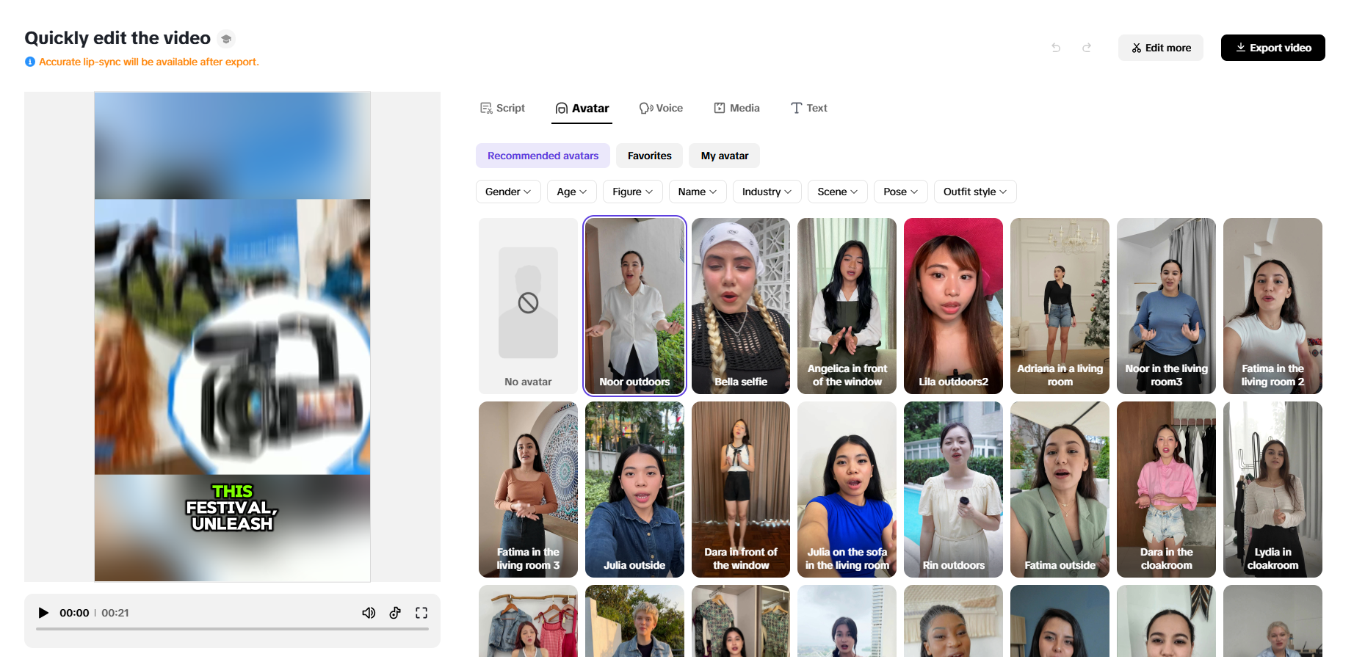Mute the video preview audio
The image size is (1354, 662).
369,612
